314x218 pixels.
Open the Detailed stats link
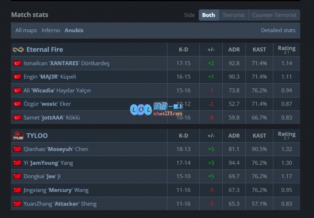[278, 30]
